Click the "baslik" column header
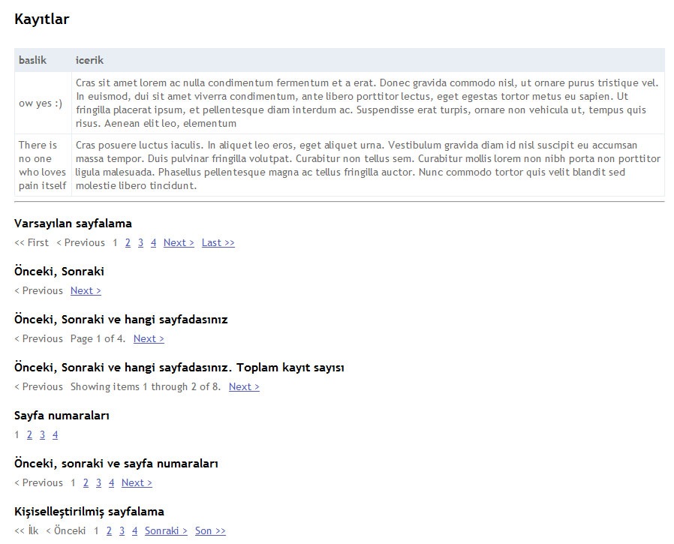The height and width of the screenshot is (544, 674). coord(32,60)
